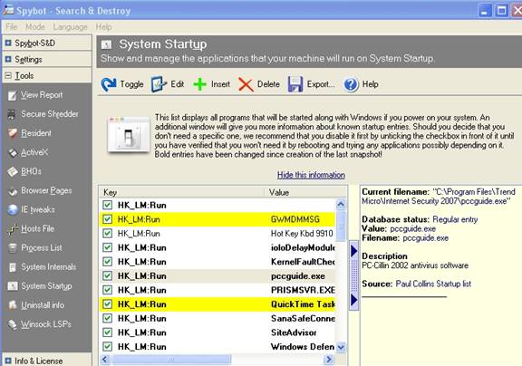Uncheck the QuickTime Task startup entry
The width and height of the screenshot is (522, 366).
(107, 304)
